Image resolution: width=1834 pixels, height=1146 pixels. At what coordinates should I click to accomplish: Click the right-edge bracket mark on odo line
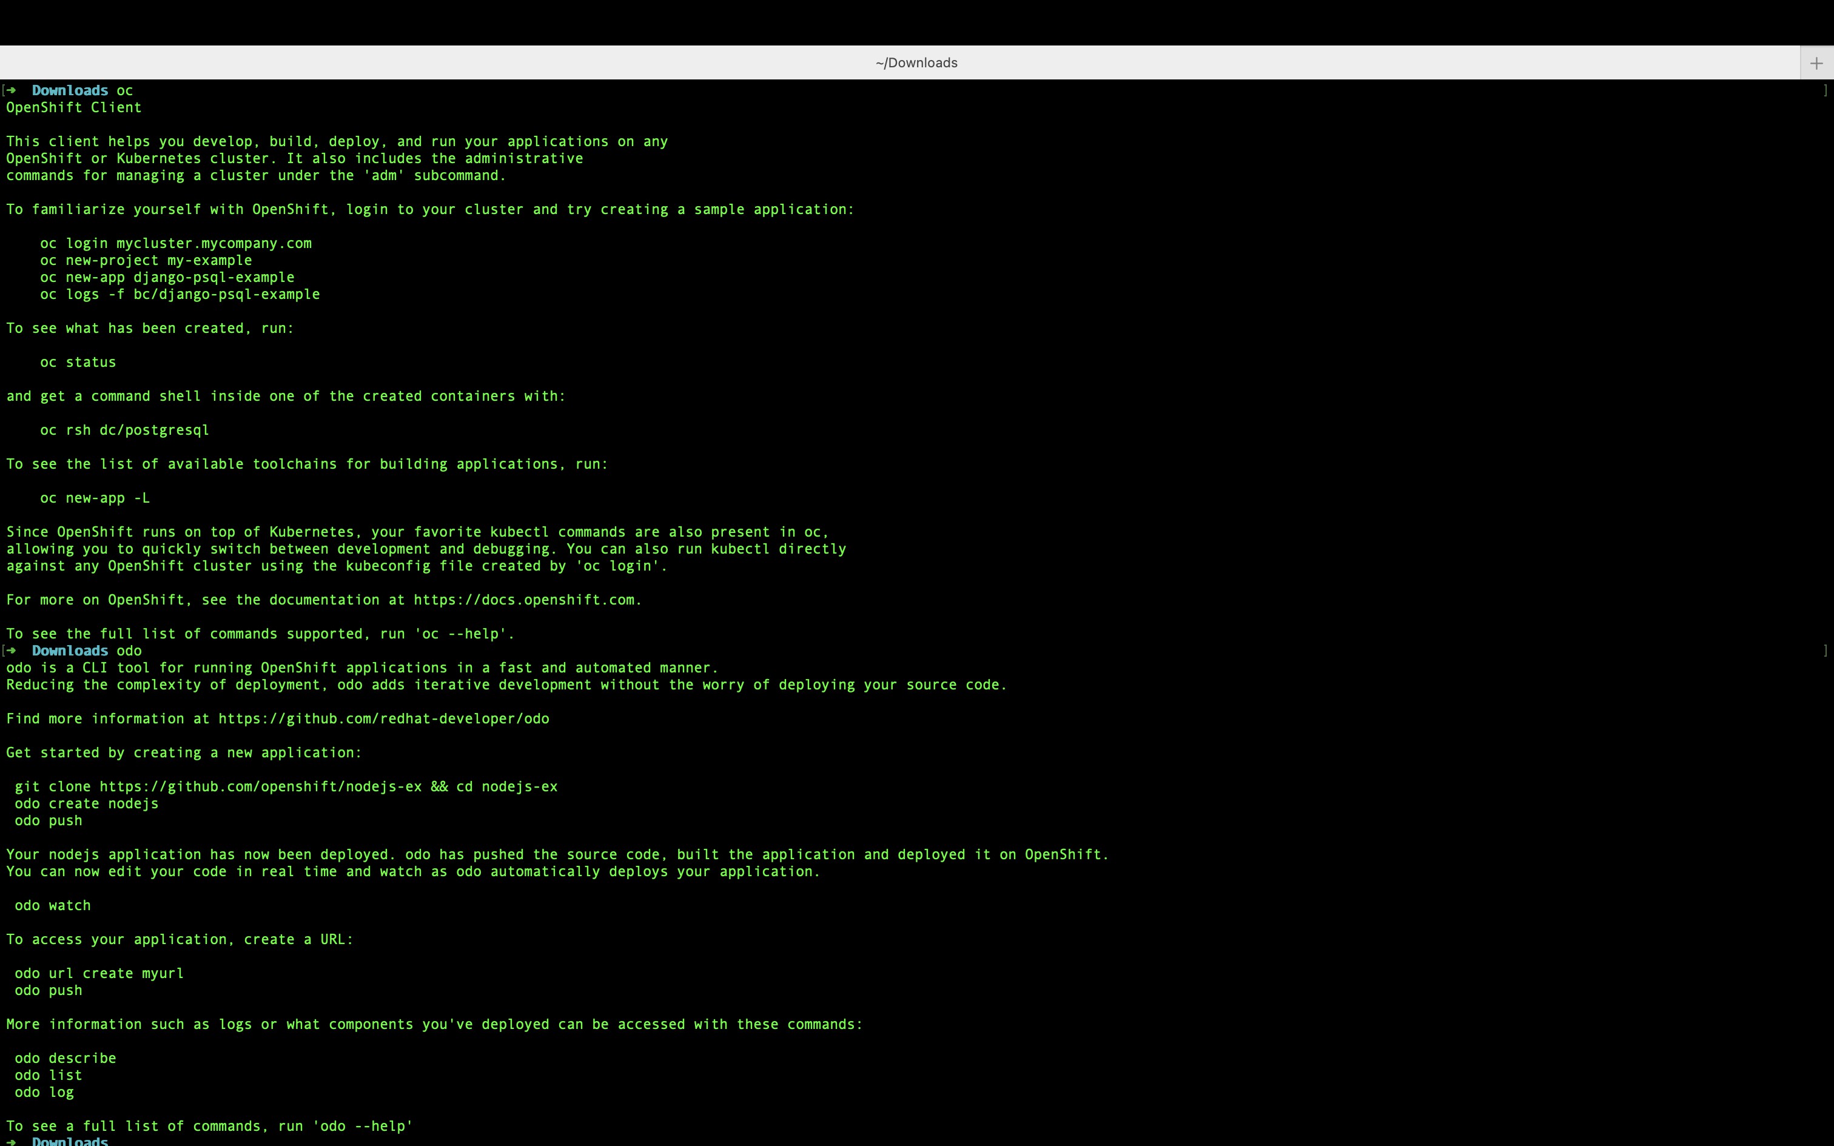click(1825, 650)
